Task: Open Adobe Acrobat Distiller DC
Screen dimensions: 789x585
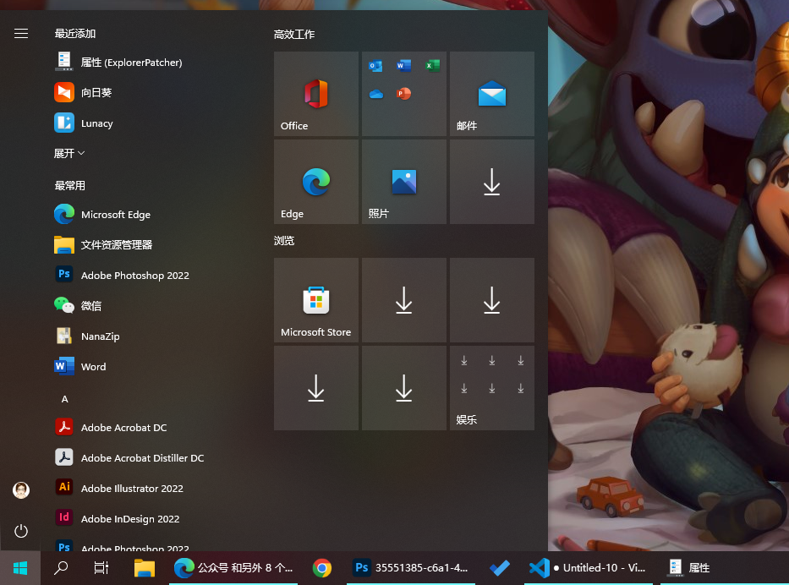Action: [142, 457]
